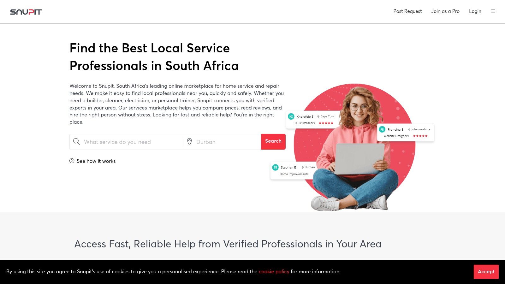Click the magnifier icon in the search field
Screen dimensions: 505x284
76,142
